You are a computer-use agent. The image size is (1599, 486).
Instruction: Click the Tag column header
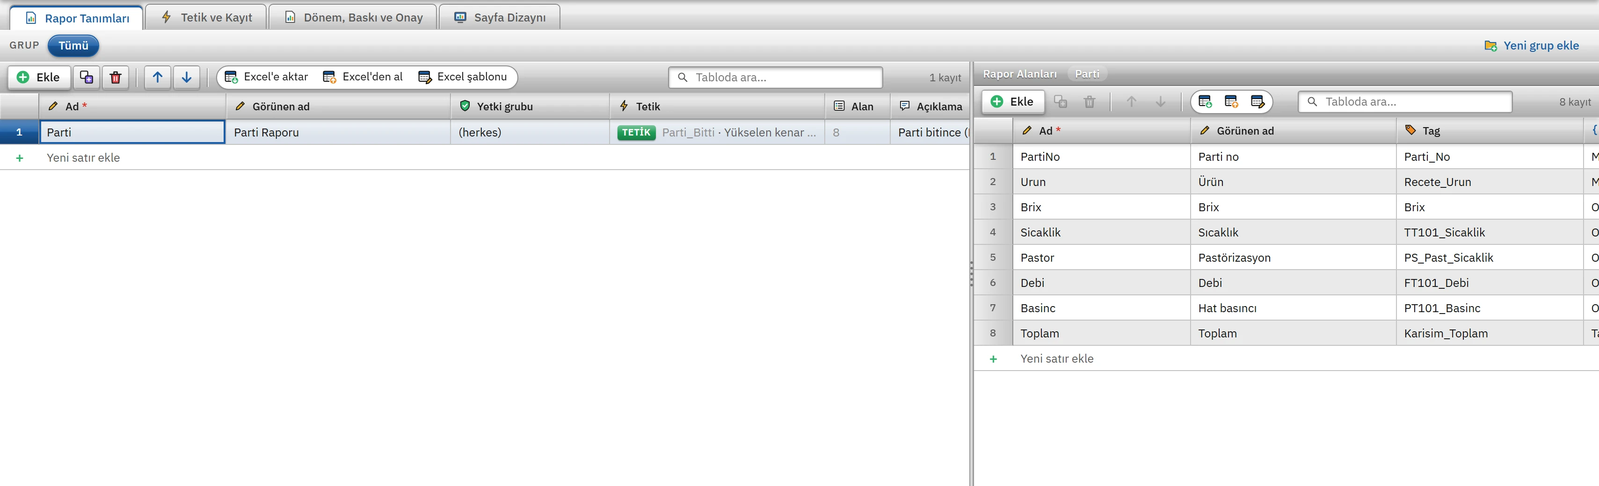[x=1489, y=131]
